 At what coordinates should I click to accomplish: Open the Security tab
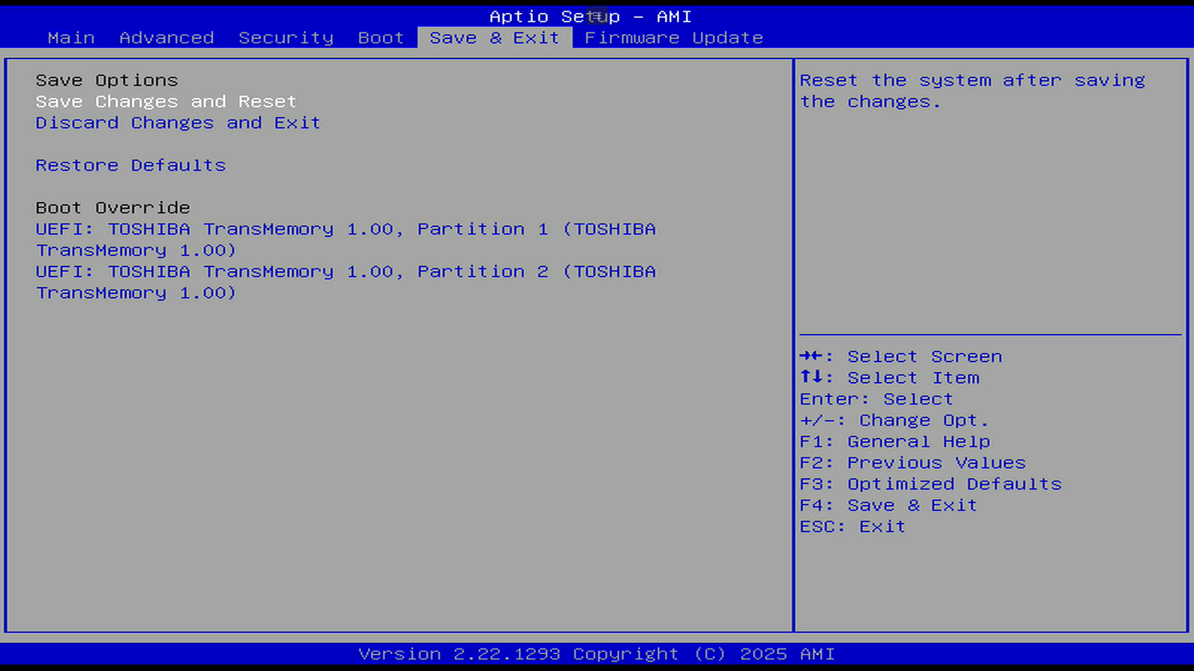pyautogui.click(x=285, y=38)
